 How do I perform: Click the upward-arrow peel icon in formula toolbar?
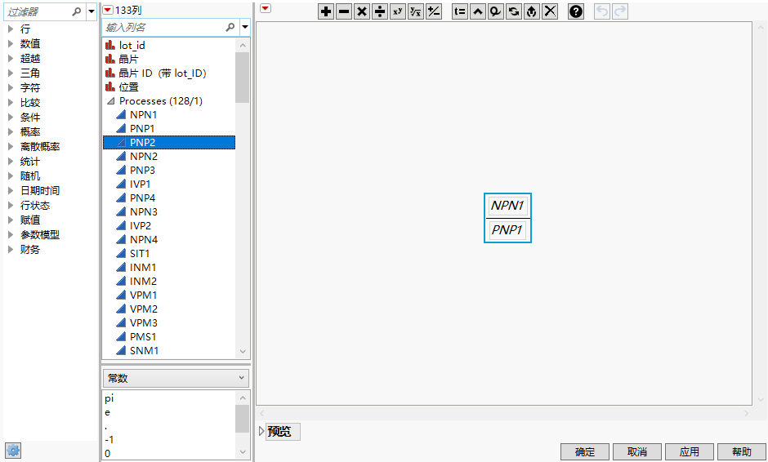[532, 11]
